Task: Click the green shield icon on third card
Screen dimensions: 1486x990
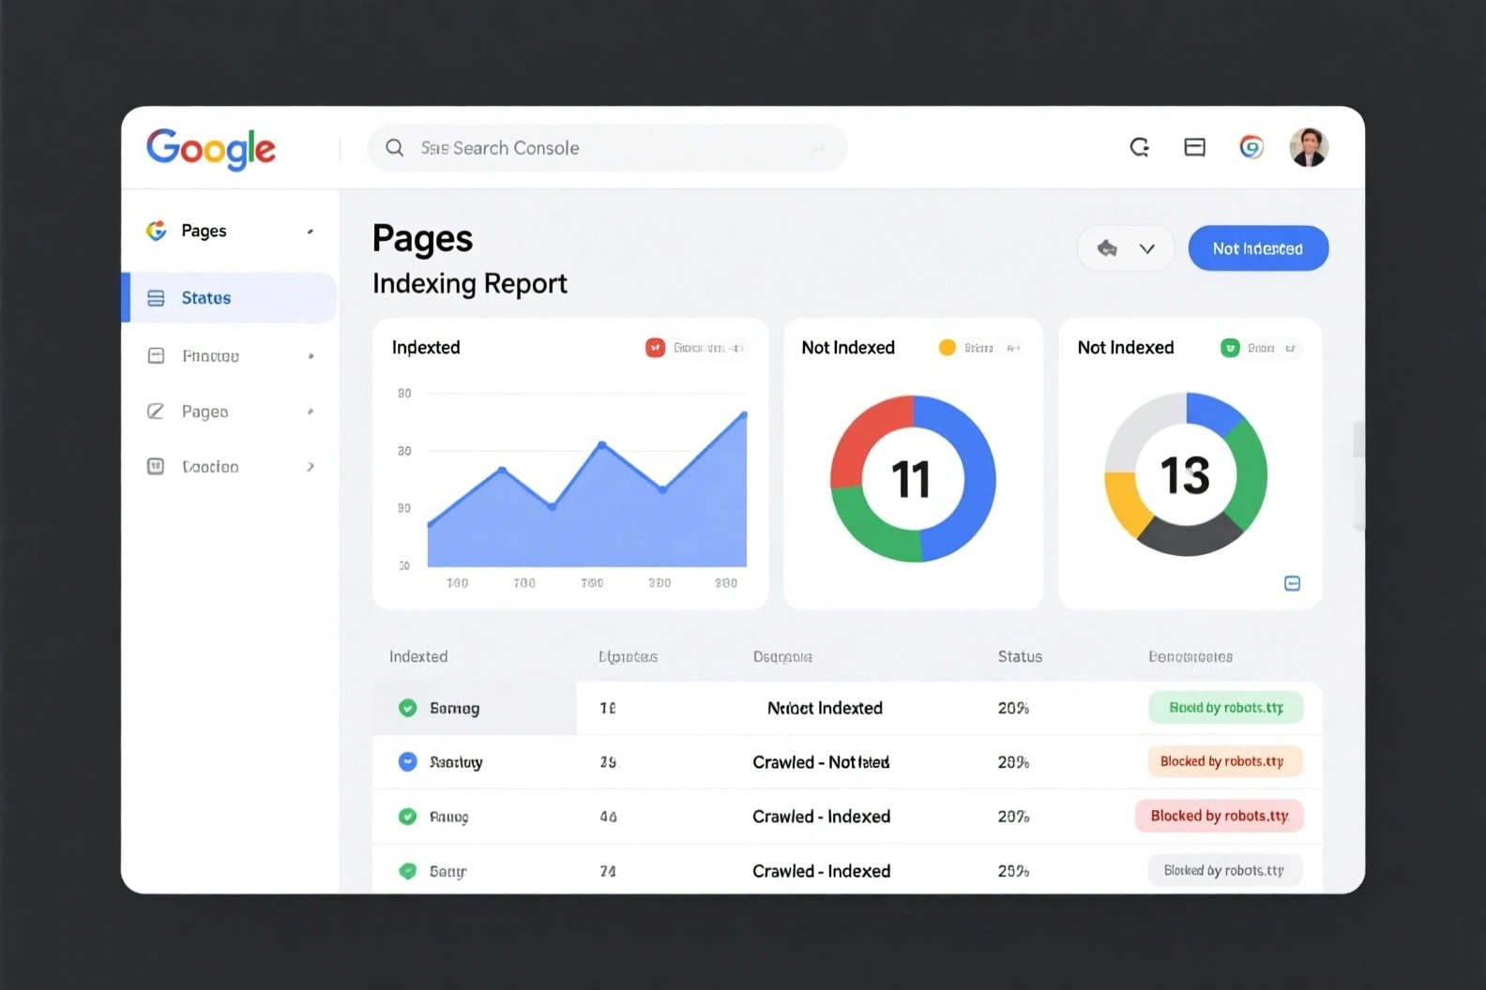Action: (1229, 348)
